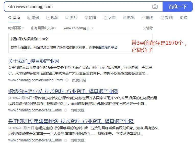View 百度快照 for the 关于我们 result

[79, 80]
